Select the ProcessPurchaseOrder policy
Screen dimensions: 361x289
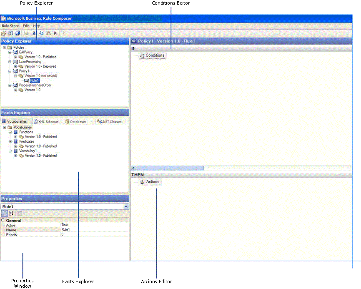coord(35,85)
